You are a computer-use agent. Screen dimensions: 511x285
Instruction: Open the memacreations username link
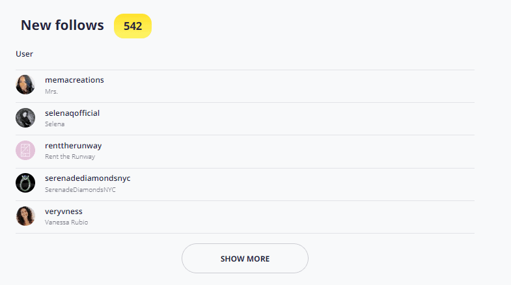tap(74, 80)
